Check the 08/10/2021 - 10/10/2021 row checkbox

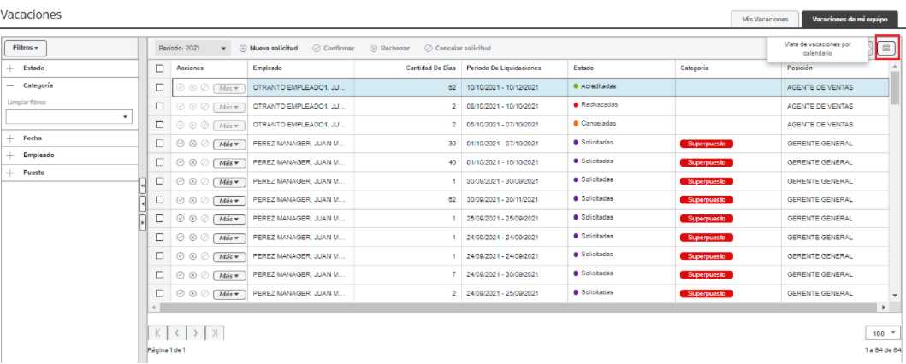coord(160,106)
